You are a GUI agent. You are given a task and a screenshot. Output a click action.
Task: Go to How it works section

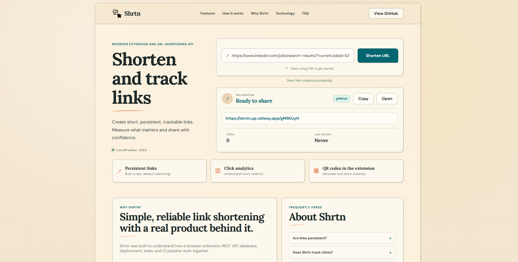[233, 13]
